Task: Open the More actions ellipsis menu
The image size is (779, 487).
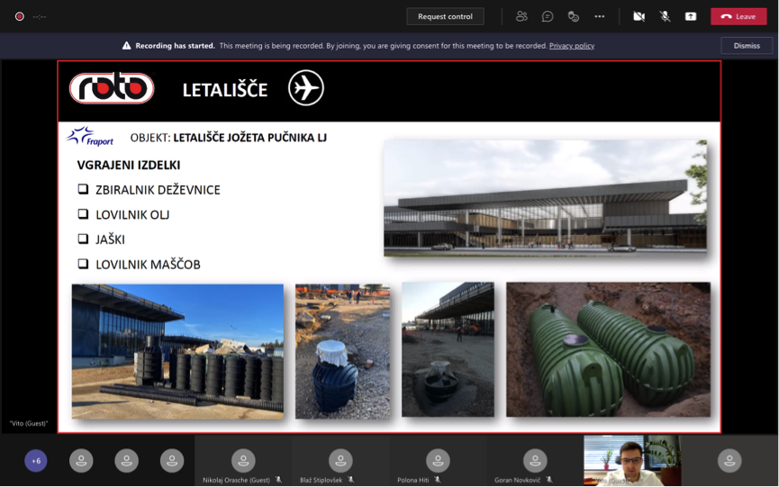Action: pos(600,16)
